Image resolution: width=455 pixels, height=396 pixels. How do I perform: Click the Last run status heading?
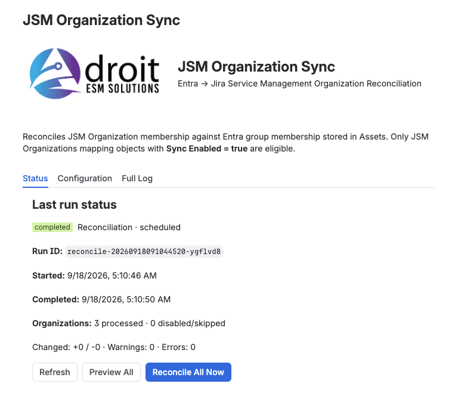(x=75, y=205)
